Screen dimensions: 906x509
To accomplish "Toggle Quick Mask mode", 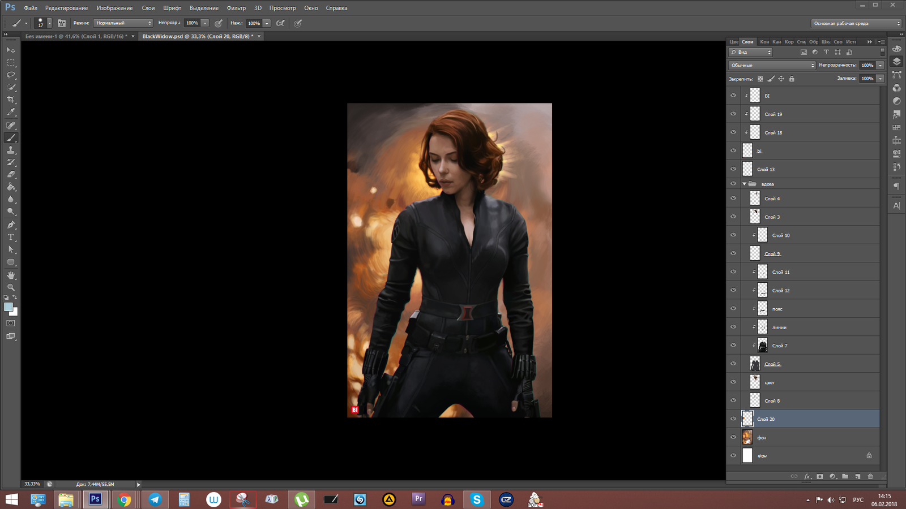I will point(11,323).
